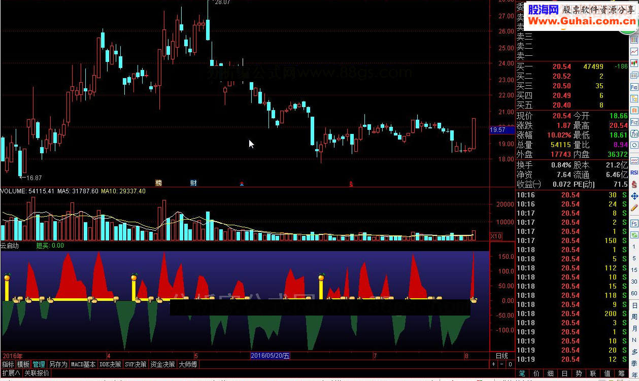Open the quote list grid icon

coord(634,40)
